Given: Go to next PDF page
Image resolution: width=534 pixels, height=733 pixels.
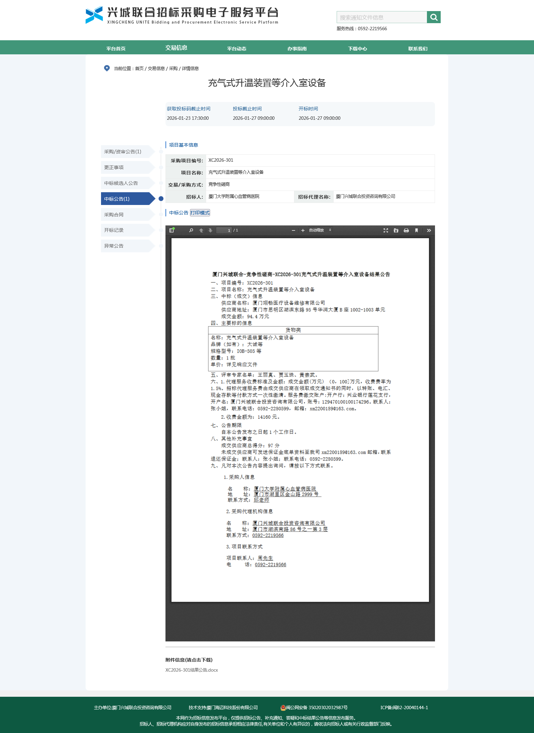Looking at the screenshot, I should coord(210,230).
